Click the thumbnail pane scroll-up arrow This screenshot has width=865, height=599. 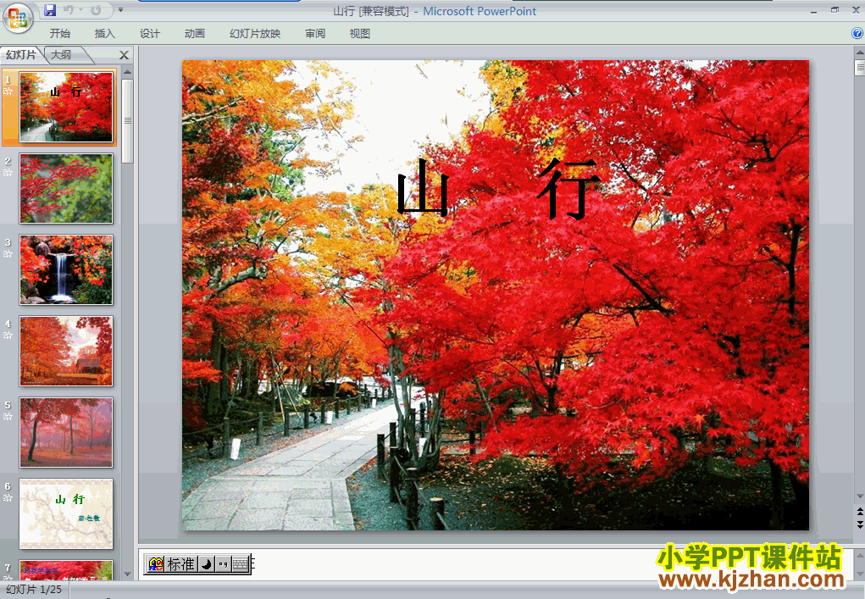(127, 72)
